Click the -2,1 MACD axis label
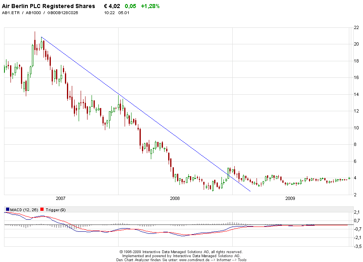The image size is (363, 262). point(357,238)
